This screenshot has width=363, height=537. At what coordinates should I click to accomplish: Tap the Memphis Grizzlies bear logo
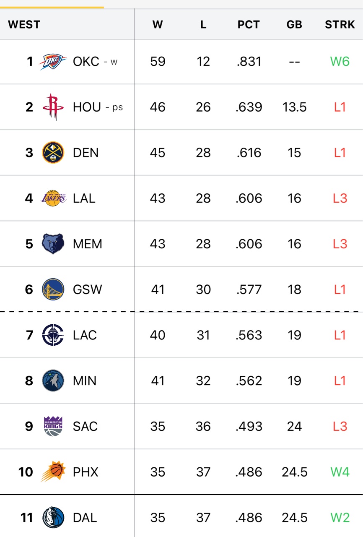coord(53,244)
